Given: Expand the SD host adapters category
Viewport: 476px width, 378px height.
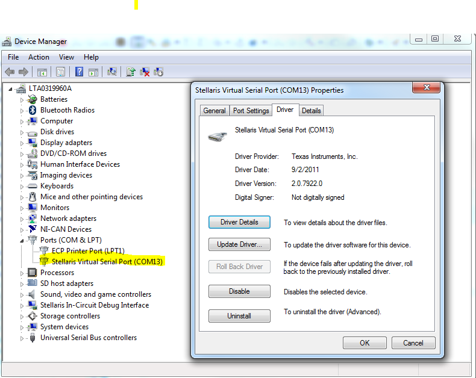Looking at the screenshot, I should click(22, 284).
